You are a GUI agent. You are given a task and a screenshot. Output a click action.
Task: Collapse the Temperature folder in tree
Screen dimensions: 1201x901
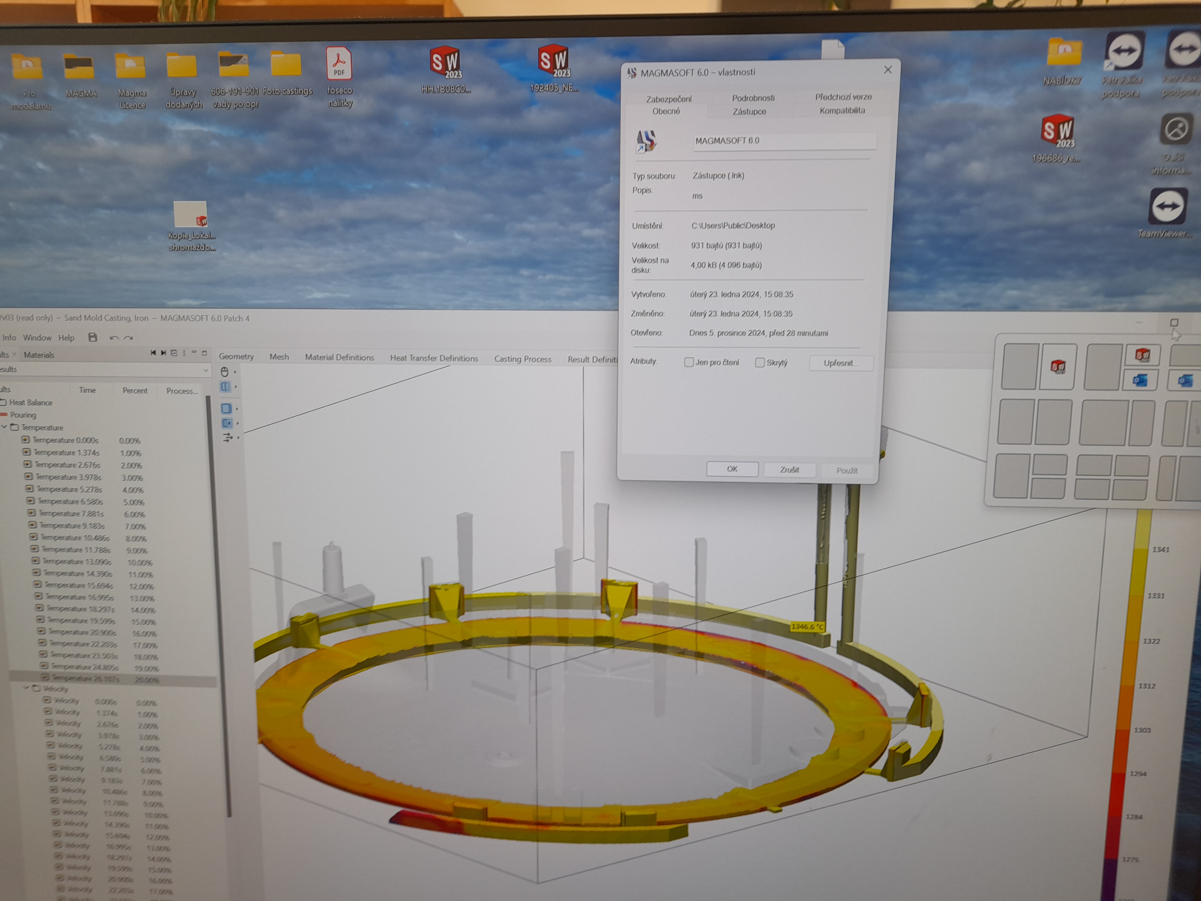pos(4,427)
